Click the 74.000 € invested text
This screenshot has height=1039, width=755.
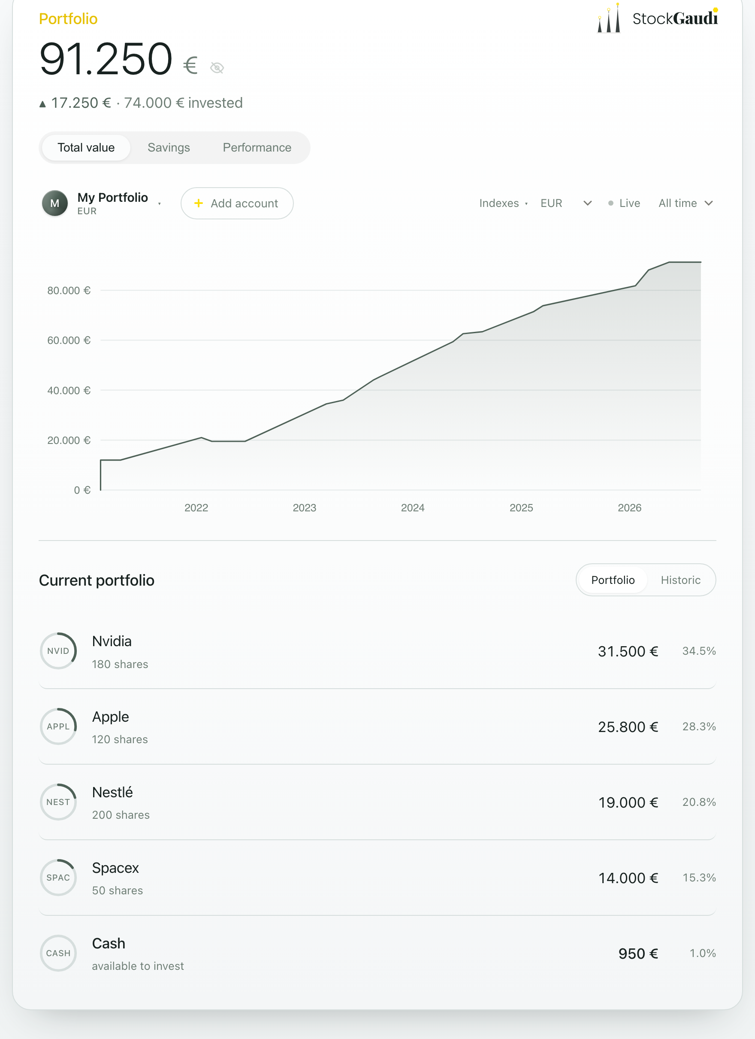click(183, 103)
